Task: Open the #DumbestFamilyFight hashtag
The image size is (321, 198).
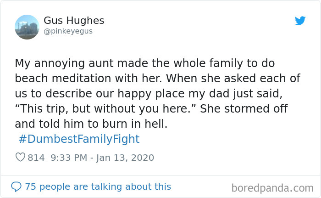Action: (x=79, y=139)
